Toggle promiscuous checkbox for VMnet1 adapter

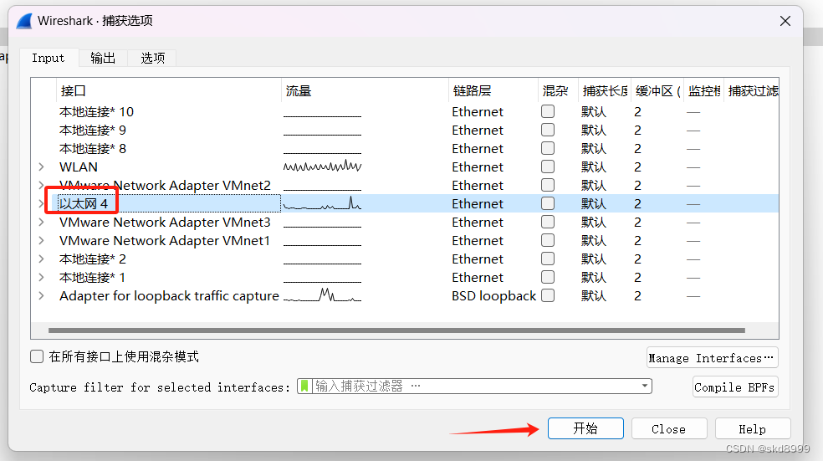pyautogui.click(x=548, y=240)
